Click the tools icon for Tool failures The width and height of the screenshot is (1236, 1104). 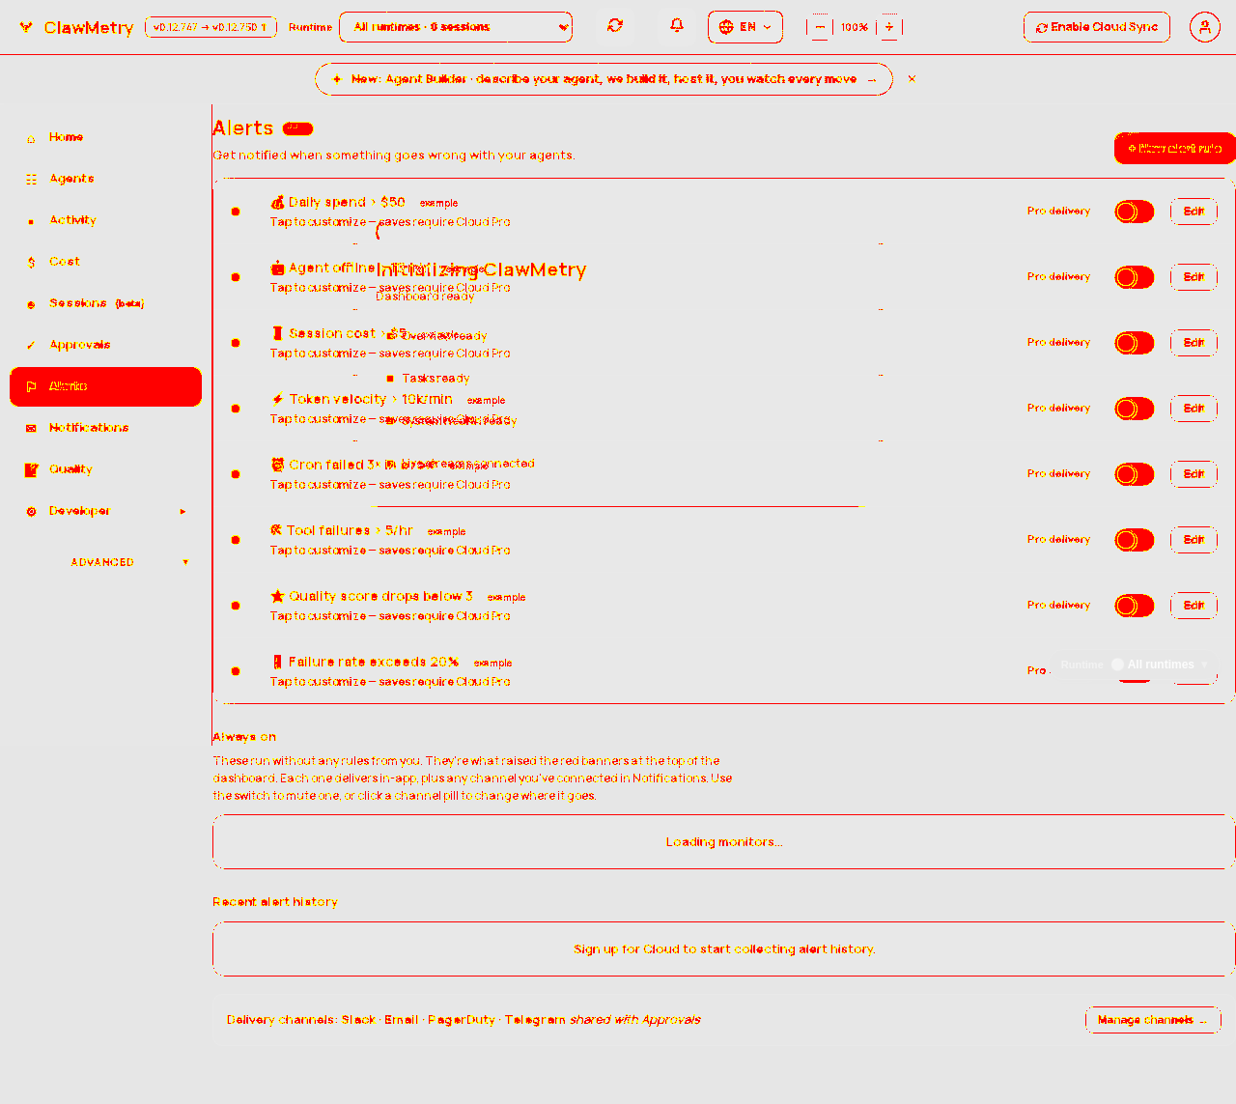pyautogui.click(x=276, y=530)
